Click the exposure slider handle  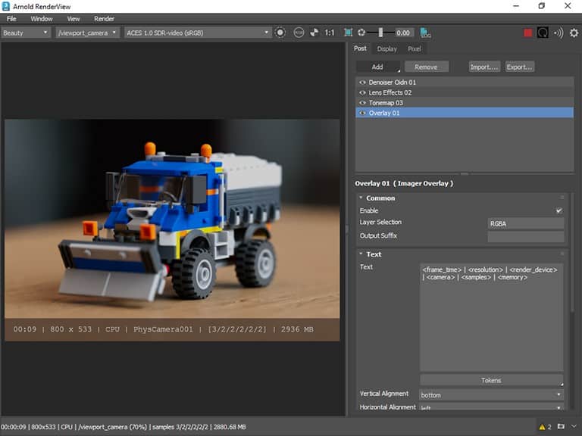[x=380, y=33]
